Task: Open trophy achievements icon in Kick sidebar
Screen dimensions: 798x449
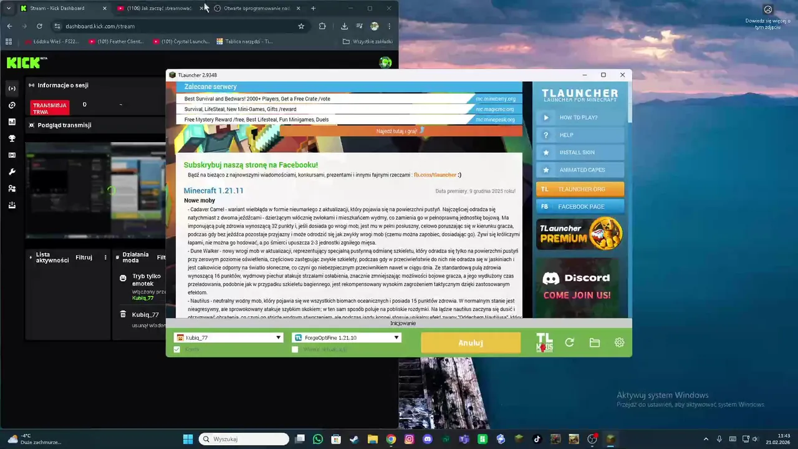Action: click(x=12, y=138)
